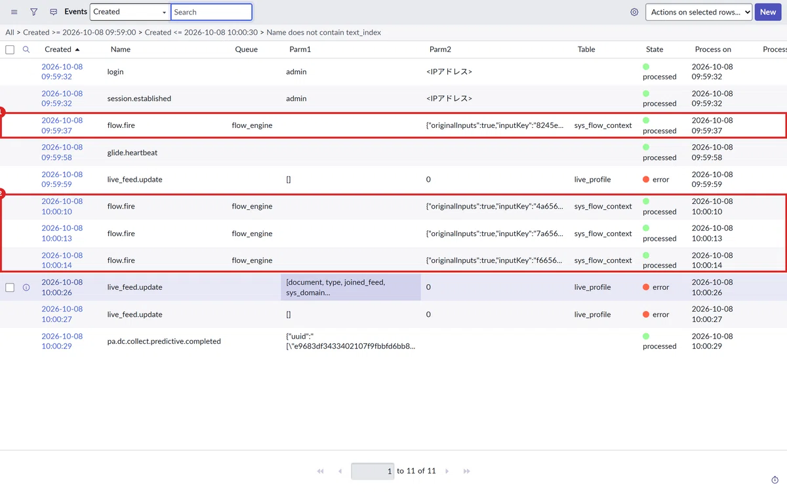Go to the next page arrow
Viewport: 787px width, 492px height.
pyautogui.click(x=447, y=471)
